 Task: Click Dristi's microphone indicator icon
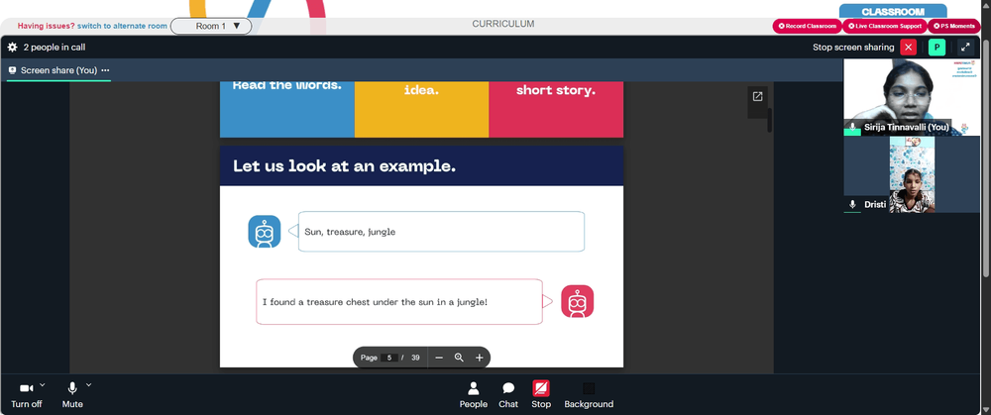click(852, 205)
